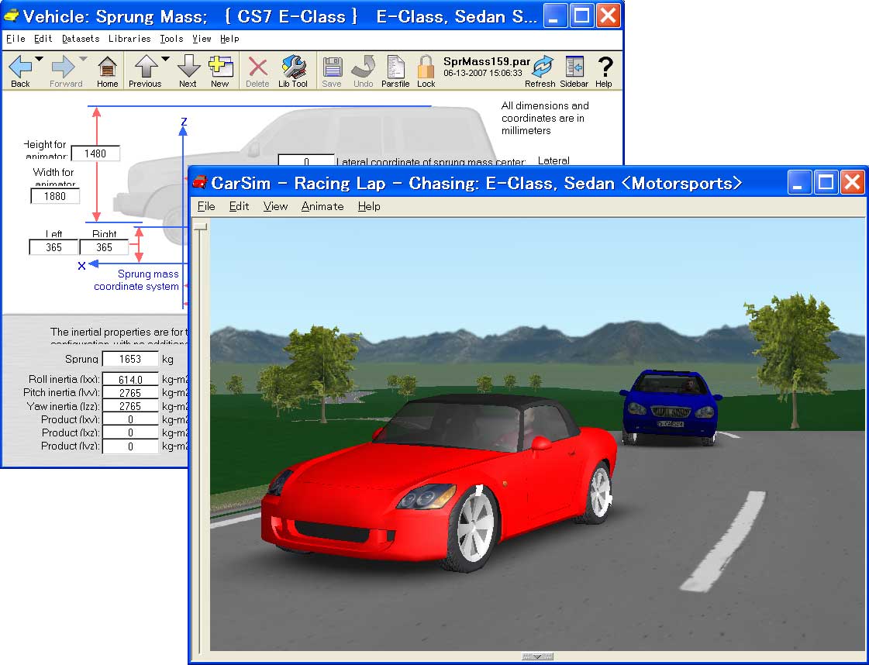Image resolution: width=869 pixels, height=665 pixels.
Task: Close the Vehicle Sprung Mass window
Action: [x=609, y=16]
